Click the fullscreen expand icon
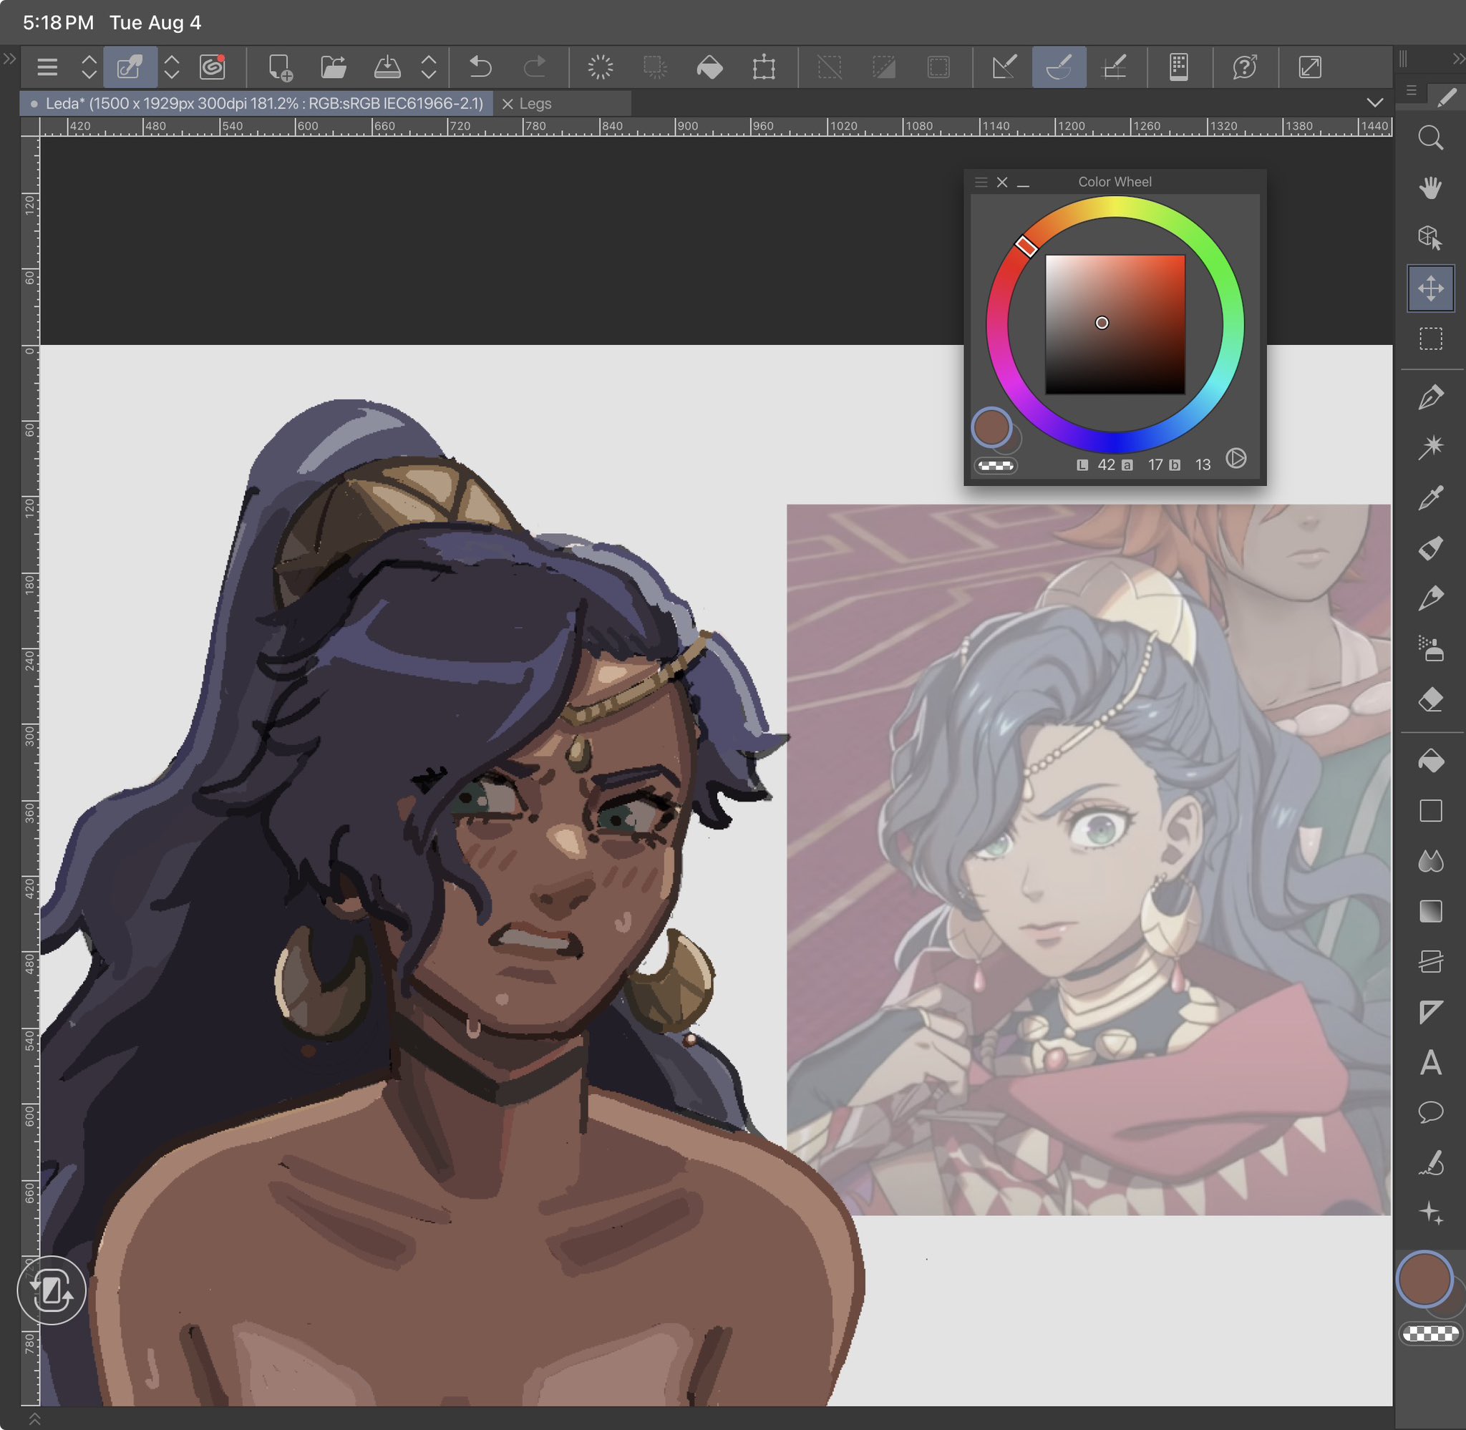 pos(1310,67)
